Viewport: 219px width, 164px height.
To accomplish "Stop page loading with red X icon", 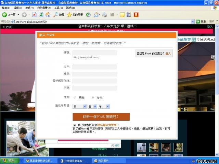I will point(34,15).
